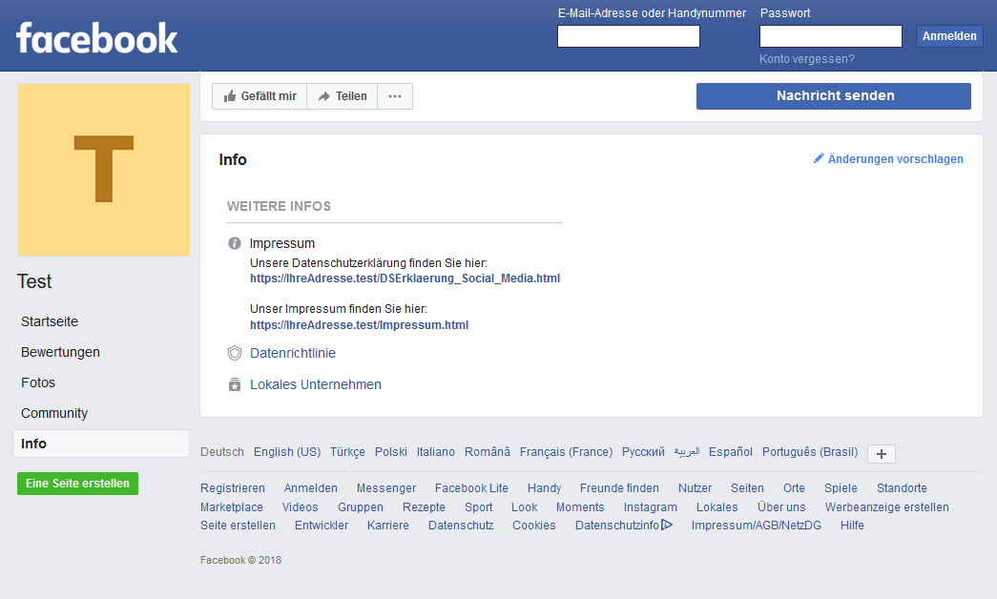This screenshot has height=599, width=997.
Task: Open Spiele footer link
Action: coord(841,488)
